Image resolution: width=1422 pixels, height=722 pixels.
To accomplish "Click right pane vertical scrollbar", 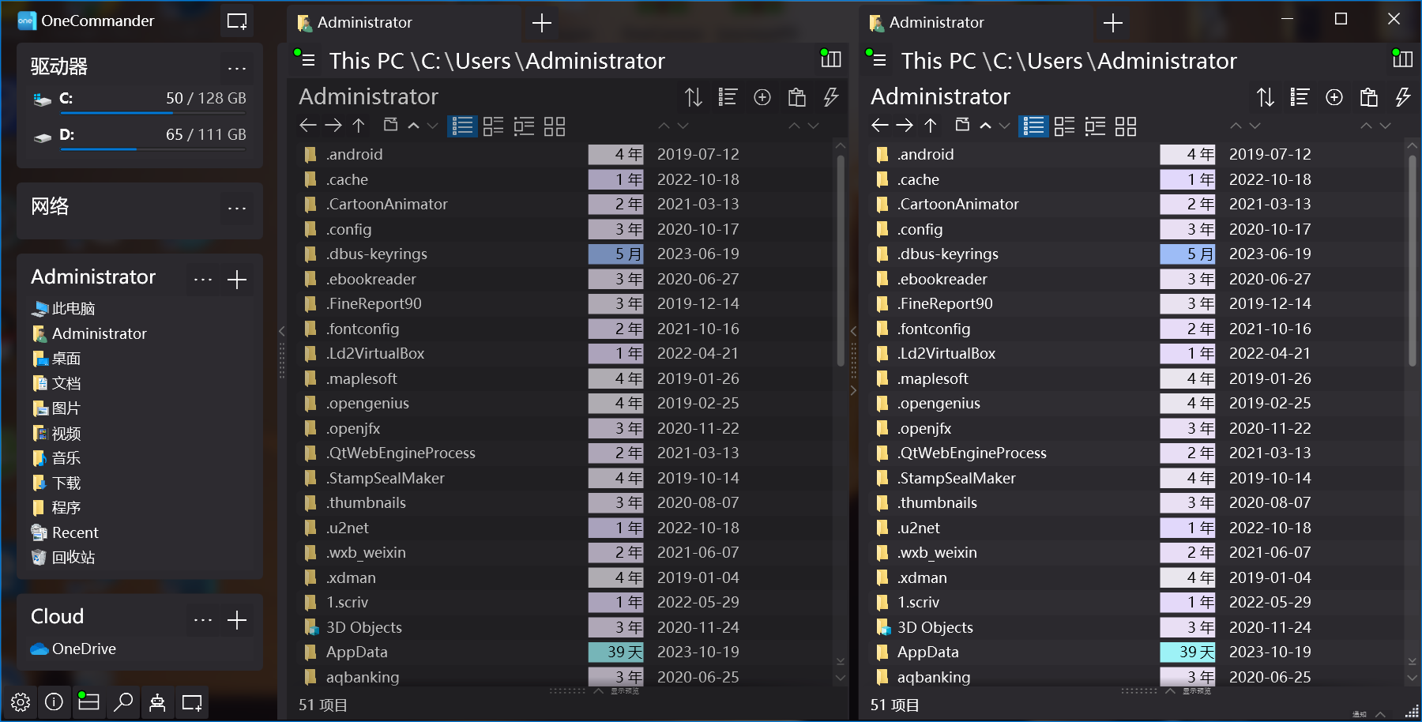I will pyautogui.click(x=1413, y=261).
